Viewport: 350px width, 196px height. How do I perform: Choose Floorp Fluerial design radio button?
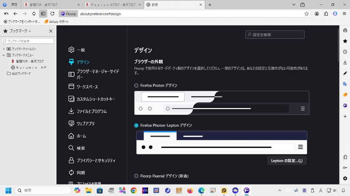[136, 176]
